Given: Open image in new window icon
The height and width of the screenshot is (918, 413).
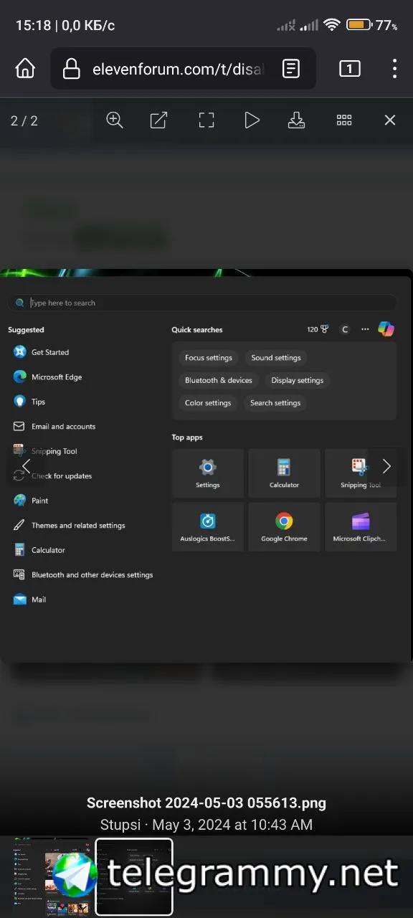Looking at the screenshot, I should pos(158,120).
